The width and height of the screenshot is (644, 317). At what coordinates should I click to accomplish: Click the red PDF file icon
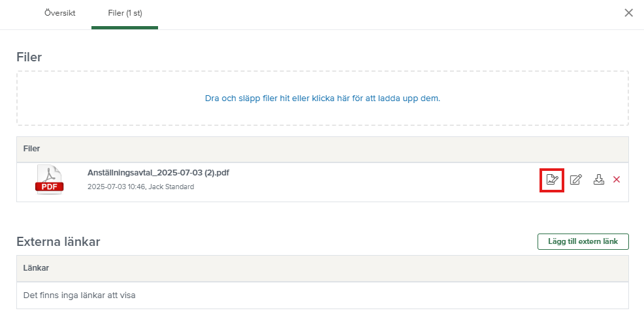50,179
